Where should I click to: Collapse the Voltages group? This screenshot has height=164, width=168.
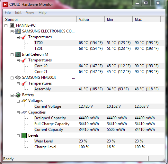pyautogui.click(x=18, y=101)
